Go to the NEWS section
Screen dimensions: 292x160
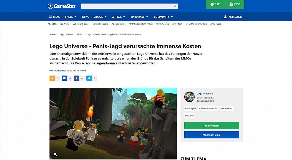[x=86, y=17]
